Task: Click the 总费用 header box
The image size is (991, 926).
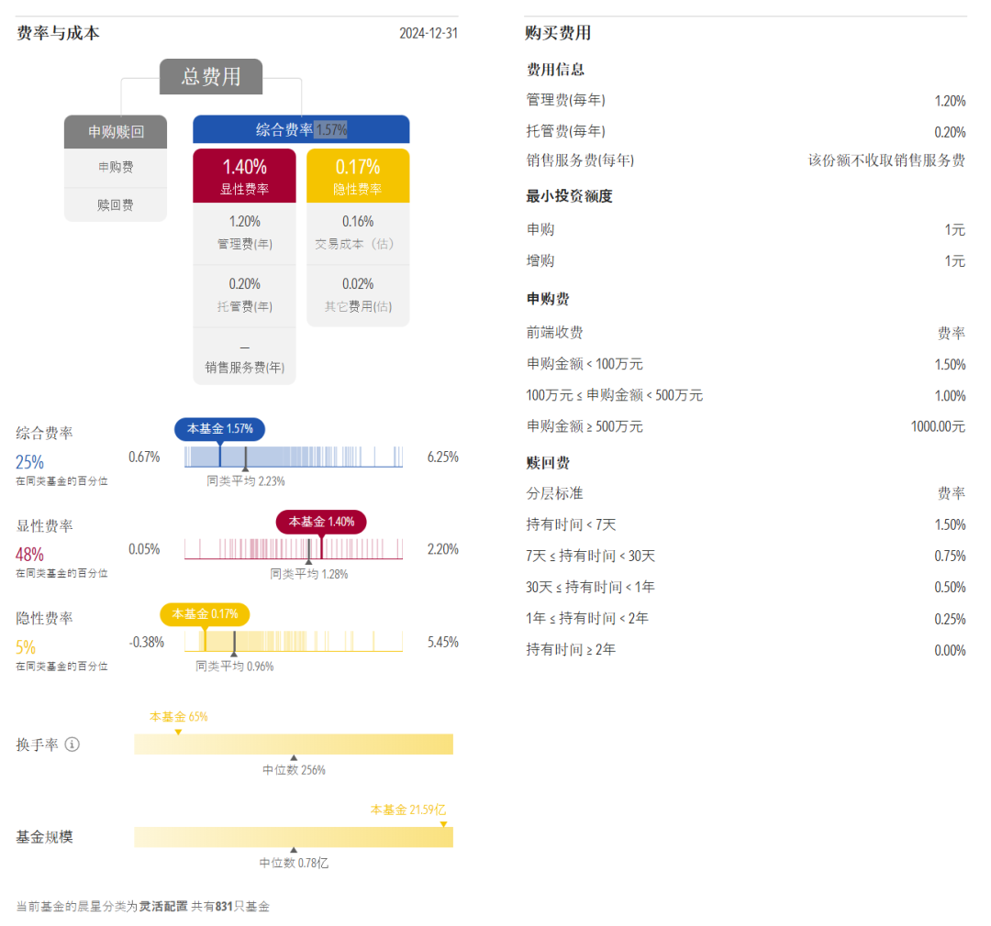Action: pos(210,76)
